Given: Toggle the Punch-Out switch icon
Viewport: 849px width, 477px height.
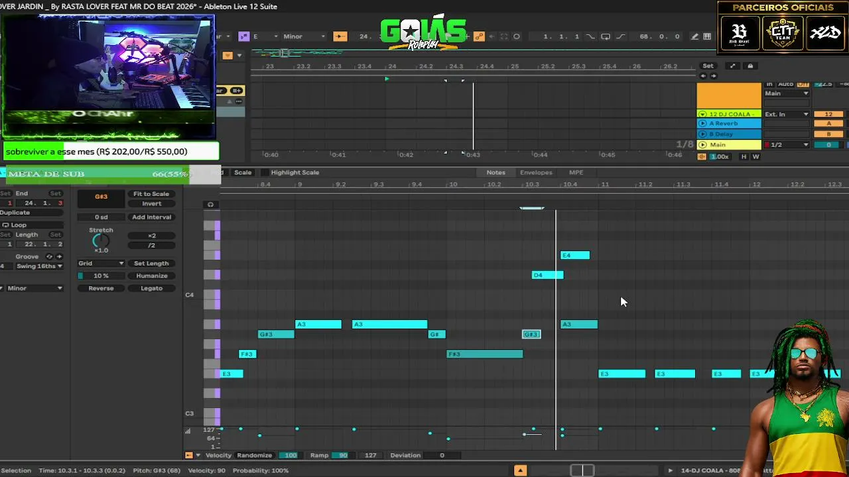Looking at the screenshot, I should [621, 36].
